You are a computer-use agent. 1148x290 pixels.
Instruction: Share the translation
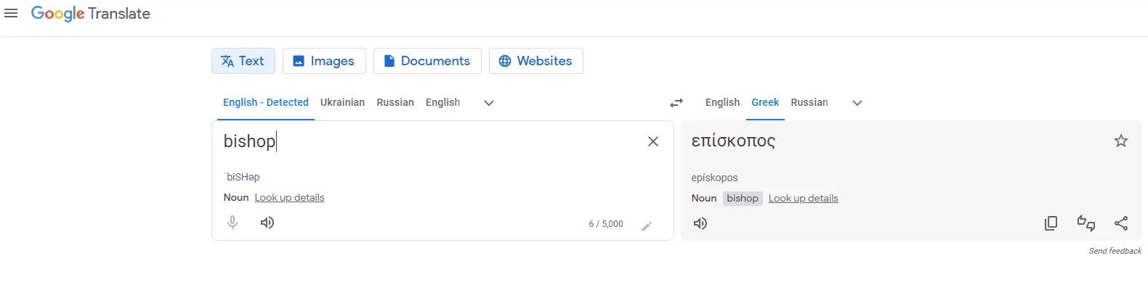pyautogui.click(x=1121, y=223)
